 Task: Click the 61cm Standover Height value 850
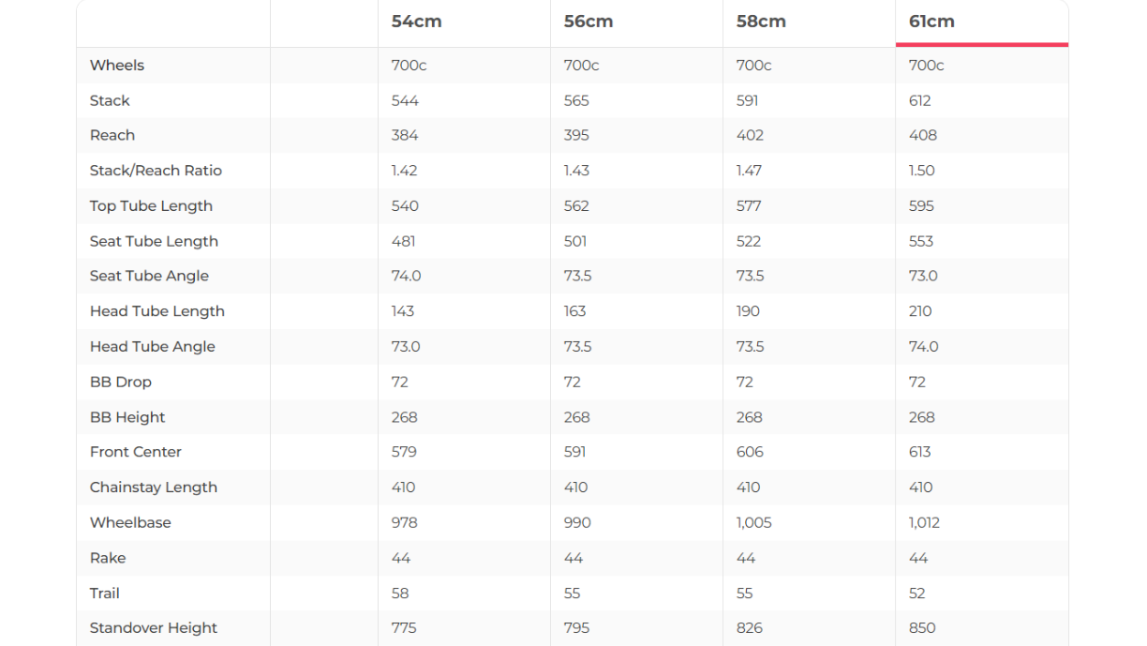coord(922,628)
